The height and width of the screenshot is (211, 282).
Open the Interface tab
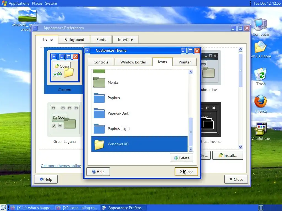pyautogui.click(x=126, y=40)
